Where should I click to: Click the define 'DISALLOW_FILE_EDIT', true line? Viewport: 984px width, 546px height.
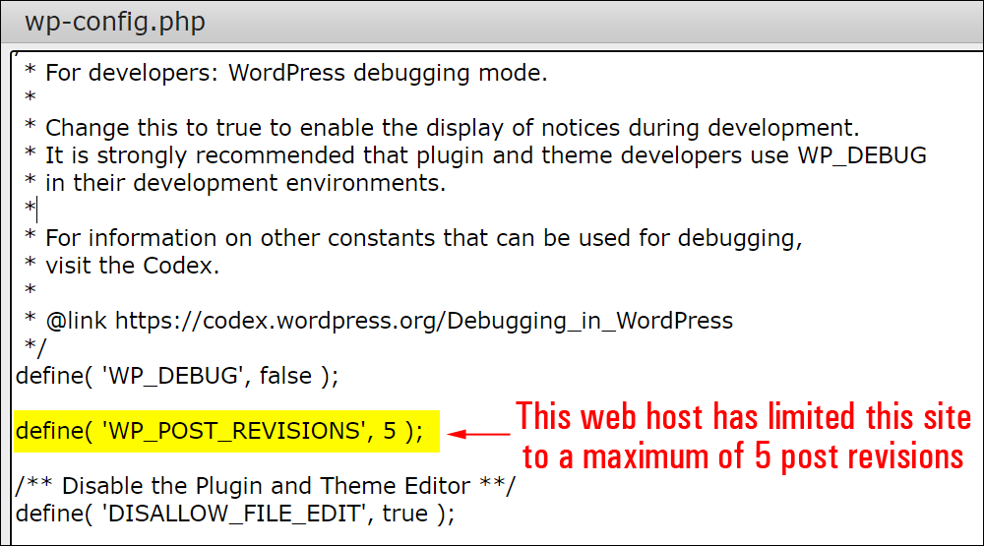pos(235,514)
